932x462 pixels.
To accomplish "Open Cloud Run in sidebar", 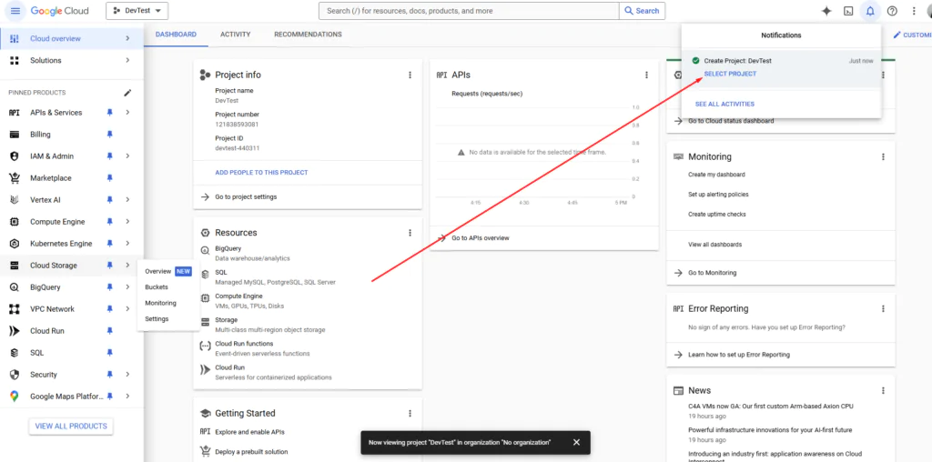I will [47, 331].
